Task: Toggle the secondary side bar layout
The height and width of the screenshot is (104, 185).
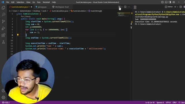Action: pos(170,2)
